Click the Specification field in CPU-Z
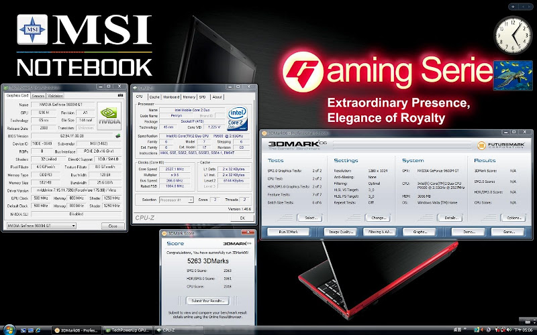This screenshot has width=537, height=335. [x=205, y=136]
